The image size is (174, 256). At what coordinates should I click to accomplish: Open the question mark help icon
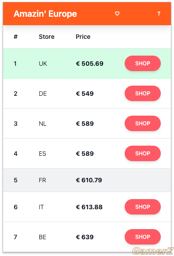coord(159,14)
